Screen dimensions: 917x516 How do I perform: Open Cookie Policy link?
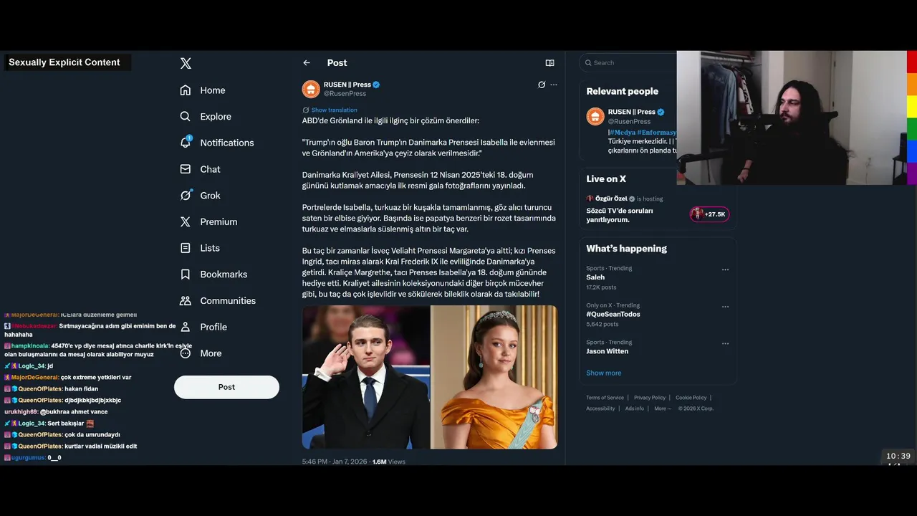pos(691,398)
